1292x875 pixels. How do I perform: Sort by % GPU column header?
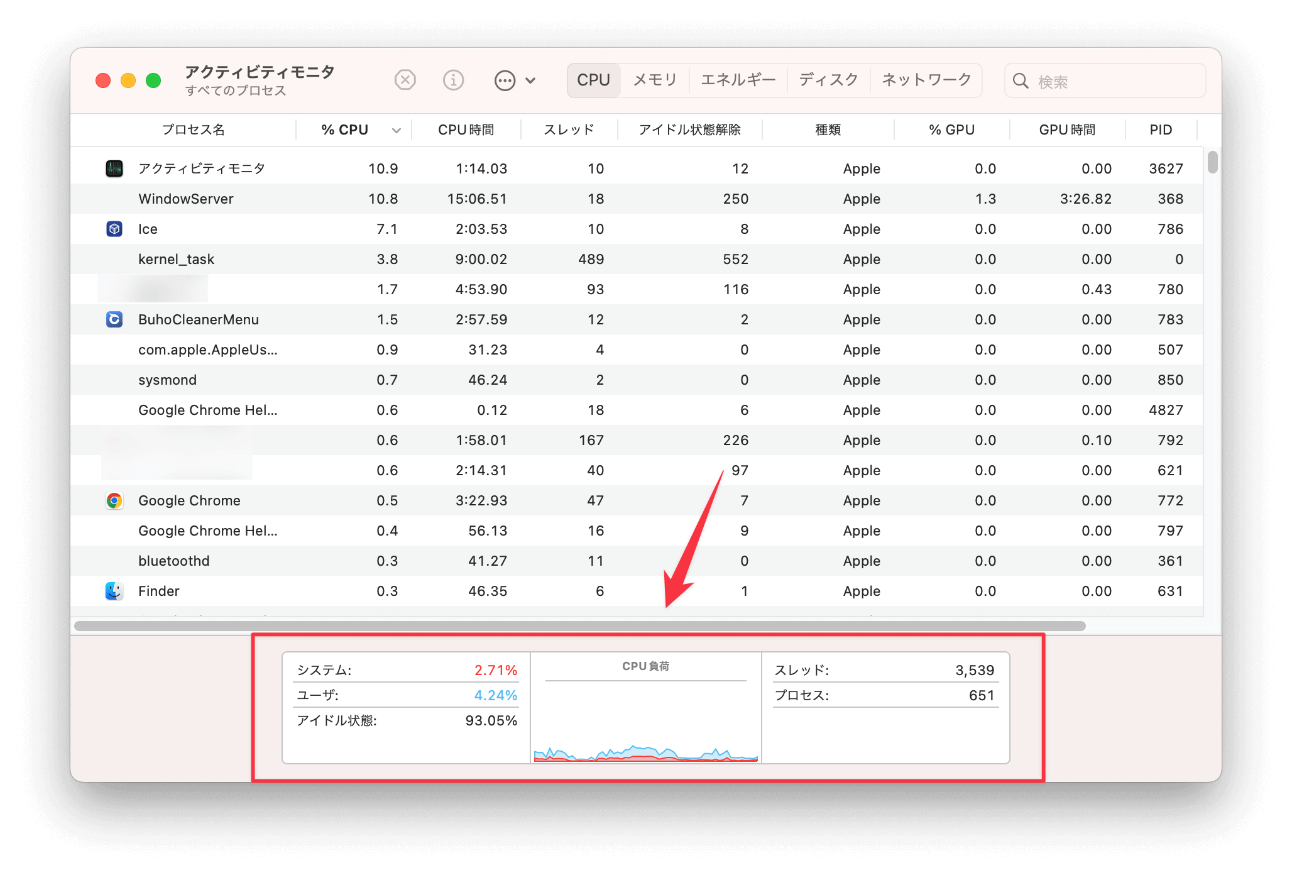952,129
